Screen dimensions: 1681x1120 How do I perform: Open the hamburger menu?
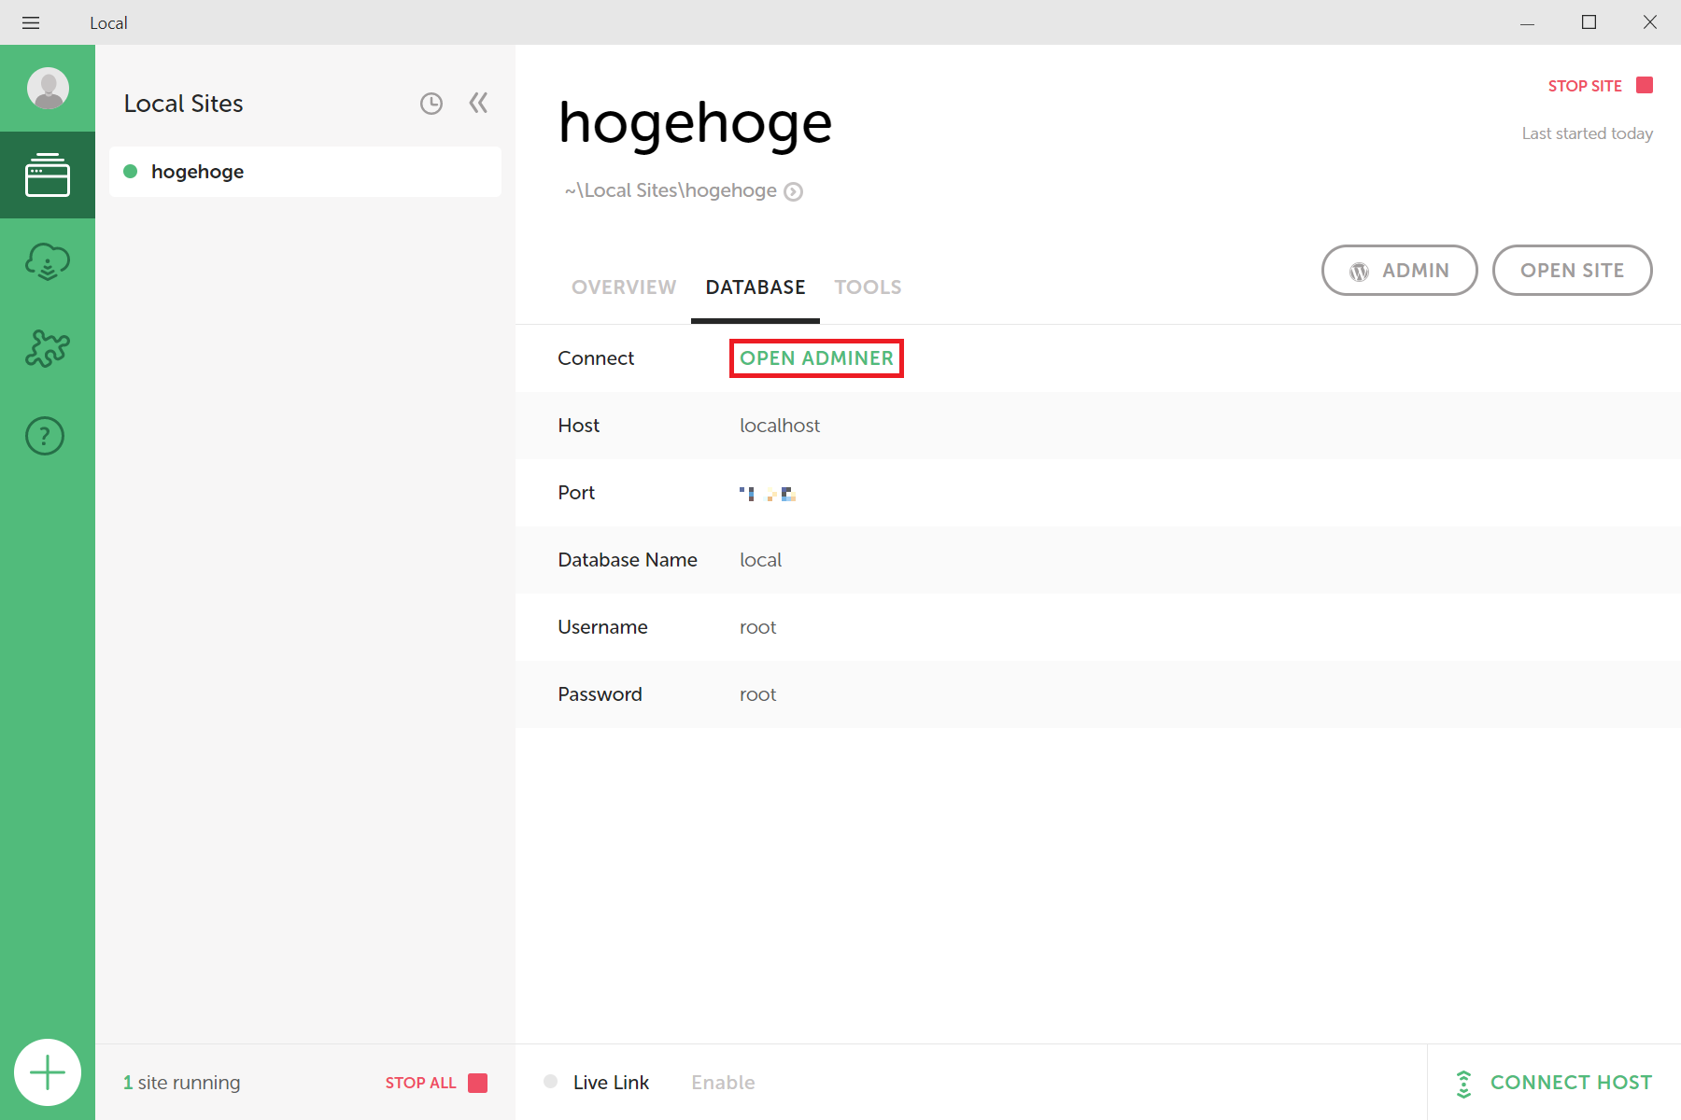(31, 22)
